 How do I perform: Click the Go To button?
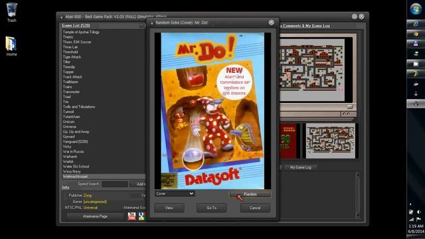click(x=211, y=208)
